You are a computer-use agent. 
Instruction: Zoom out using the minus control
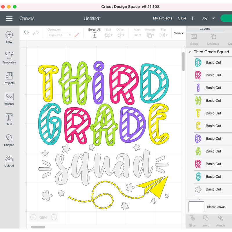pos(33,217)
